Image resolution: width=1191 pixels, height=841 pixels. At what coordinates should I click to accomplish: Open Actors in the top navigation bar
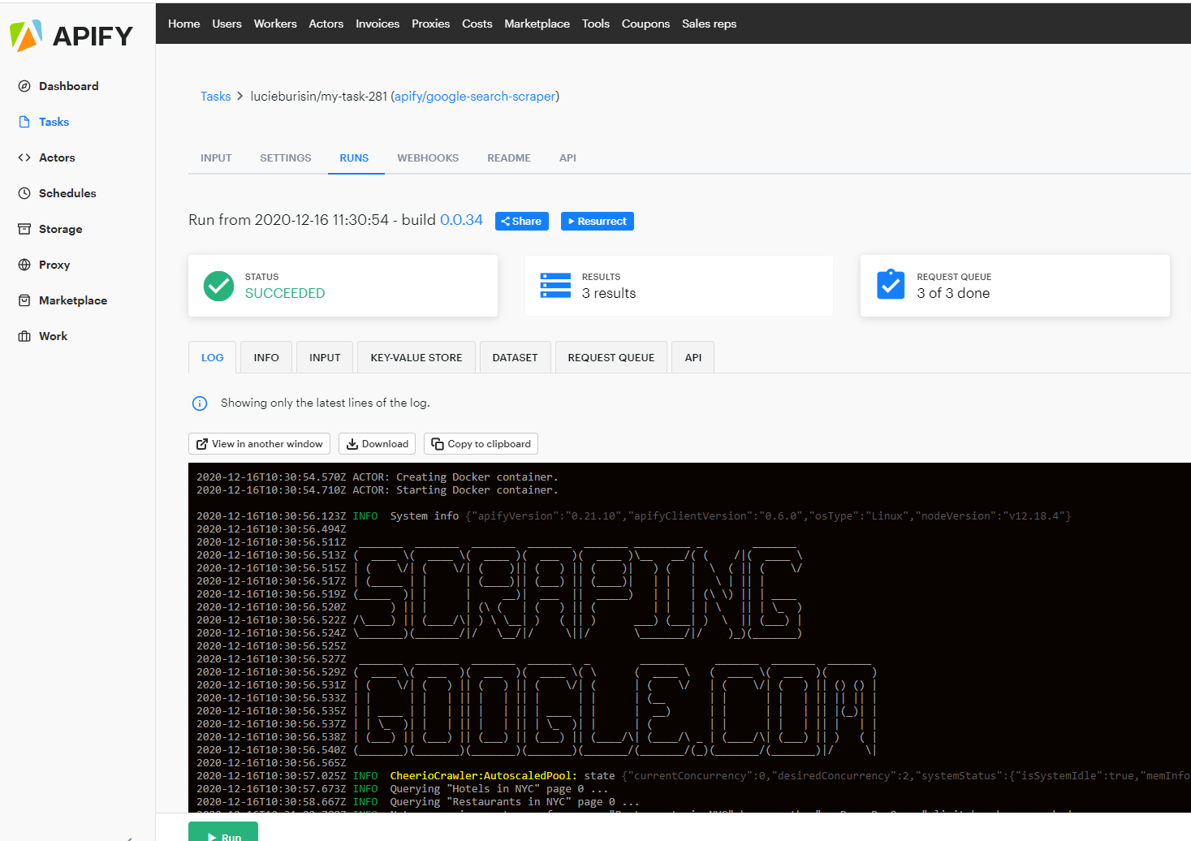click(326, 24)
